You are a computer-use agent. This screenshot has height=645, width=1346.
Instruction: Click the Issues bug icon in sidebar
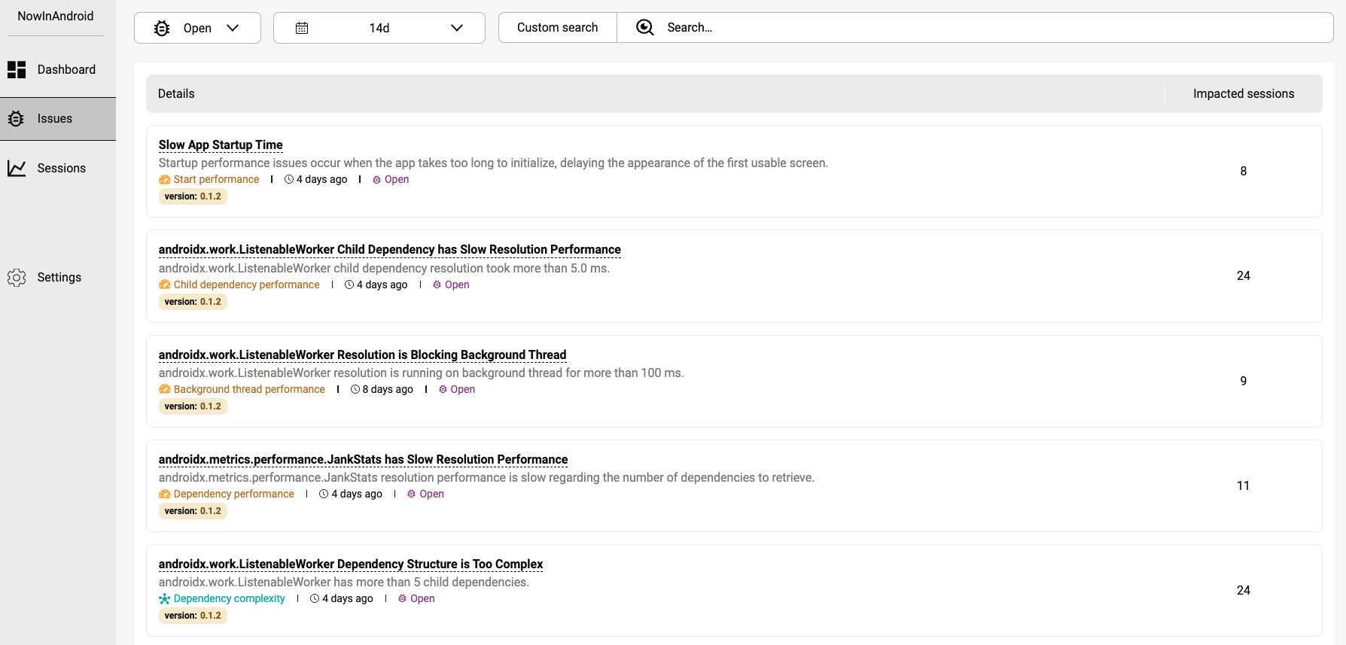click(17, 119)
